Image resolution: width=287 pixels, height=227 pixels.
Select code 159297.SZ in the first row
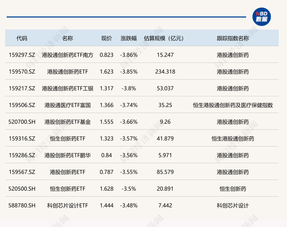click(21, 55)
